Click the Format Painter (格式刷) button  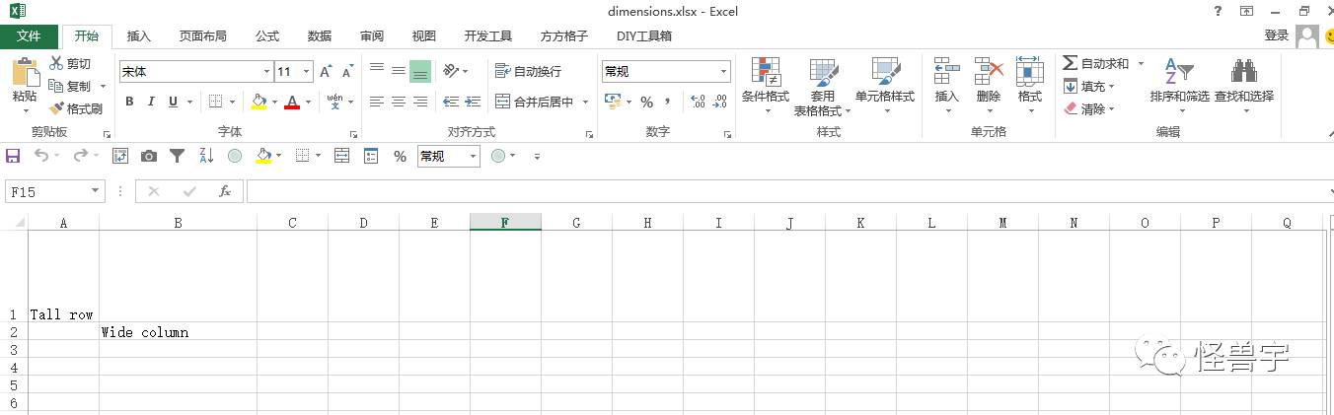pos(76,109)
